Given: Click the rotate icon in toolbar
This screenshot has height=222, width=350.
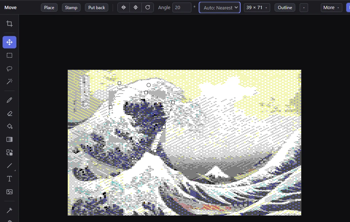Looking at the screenshot, I should pyautogui.click(x=148, y=8).
